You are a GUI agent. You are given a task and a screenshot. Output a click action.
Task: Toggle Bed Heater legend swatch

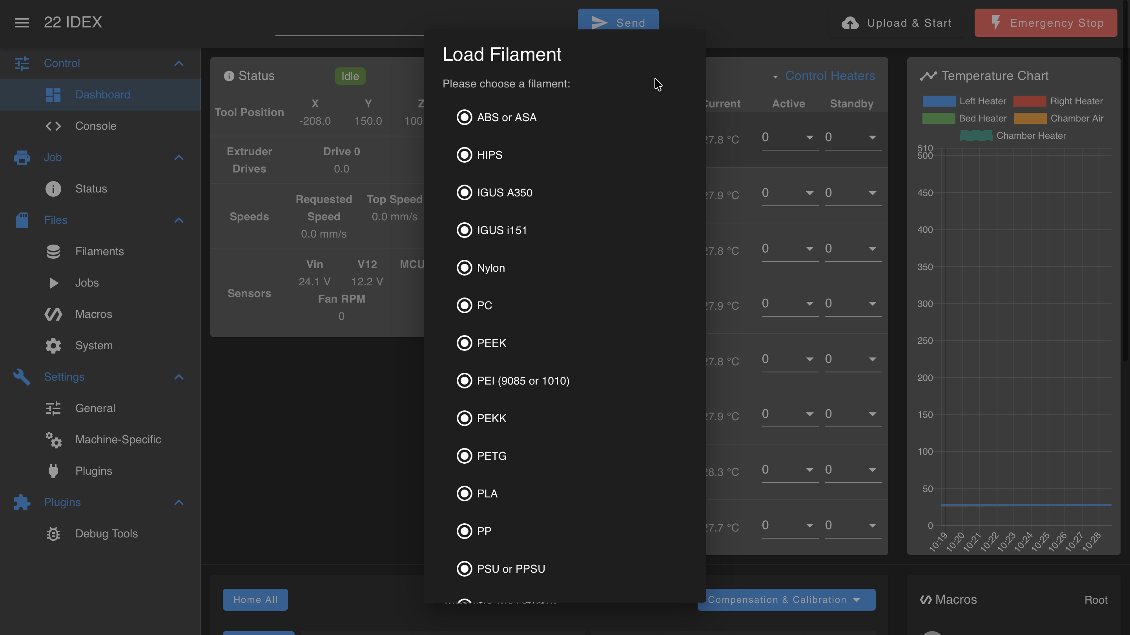[x=938, y=118]
